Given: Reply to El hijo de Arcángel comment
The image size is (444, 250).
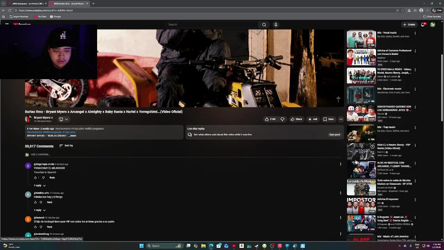Looking at the screenshot, I should pos(50,227).
